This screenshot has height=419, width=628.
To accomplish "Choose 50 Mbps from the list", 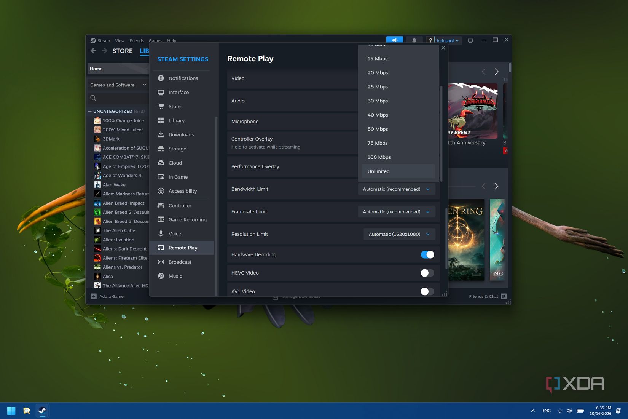I will click(398, 129).
